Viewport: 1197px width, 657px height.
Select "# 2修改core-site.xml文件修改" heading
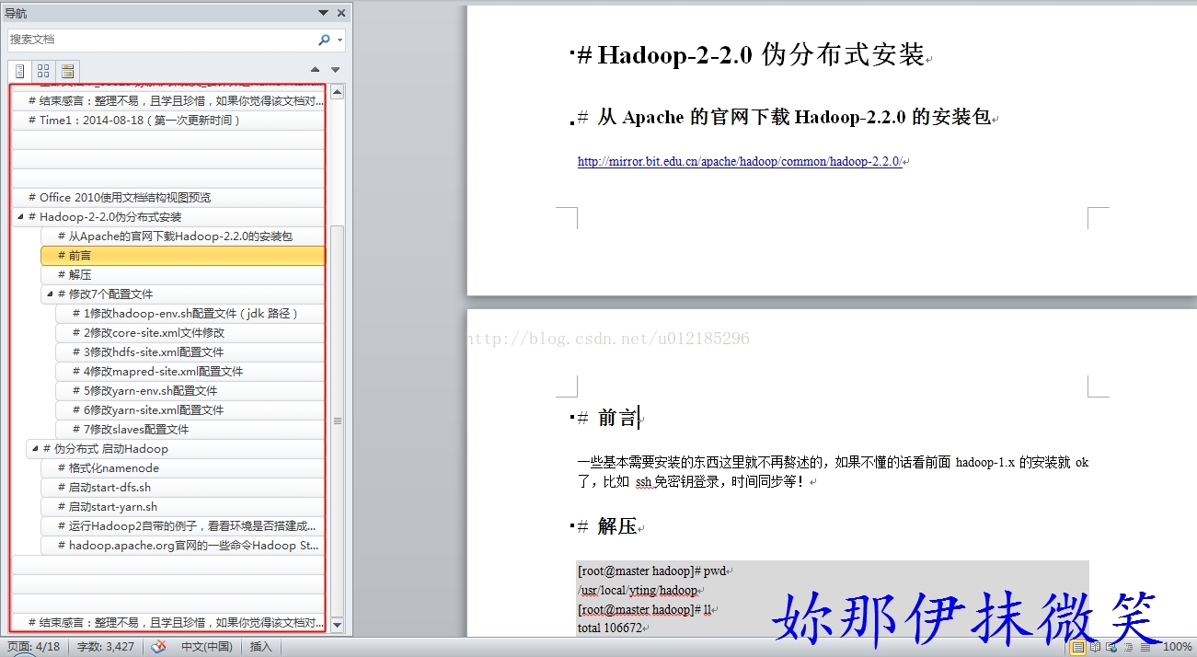pyautogui.click(x=190, y=333)
